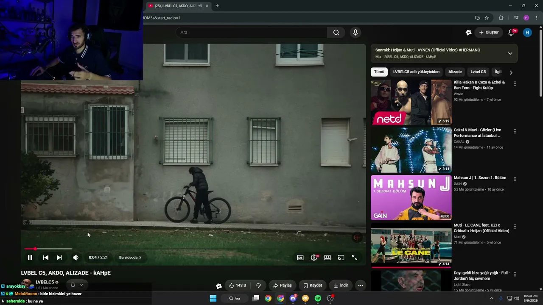Expand the Sonraki mix playlist panel
543x305 pixels.
[x=510, y=53]
